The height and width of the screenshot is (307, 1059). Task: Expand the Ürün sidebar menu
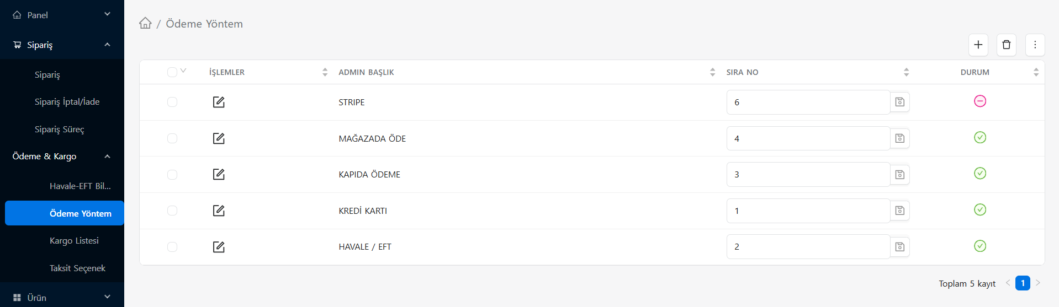point(62,298)
